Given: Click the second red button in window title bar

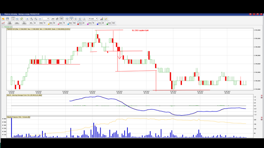Looking at the screenshot, I should click(x=254, y=14).
